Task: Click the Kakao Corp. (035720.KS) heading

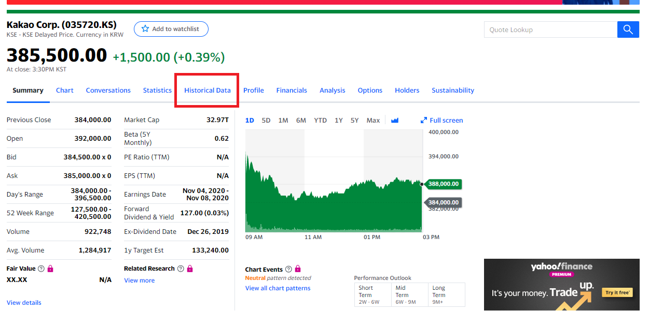Action: [x=62, y=25]
